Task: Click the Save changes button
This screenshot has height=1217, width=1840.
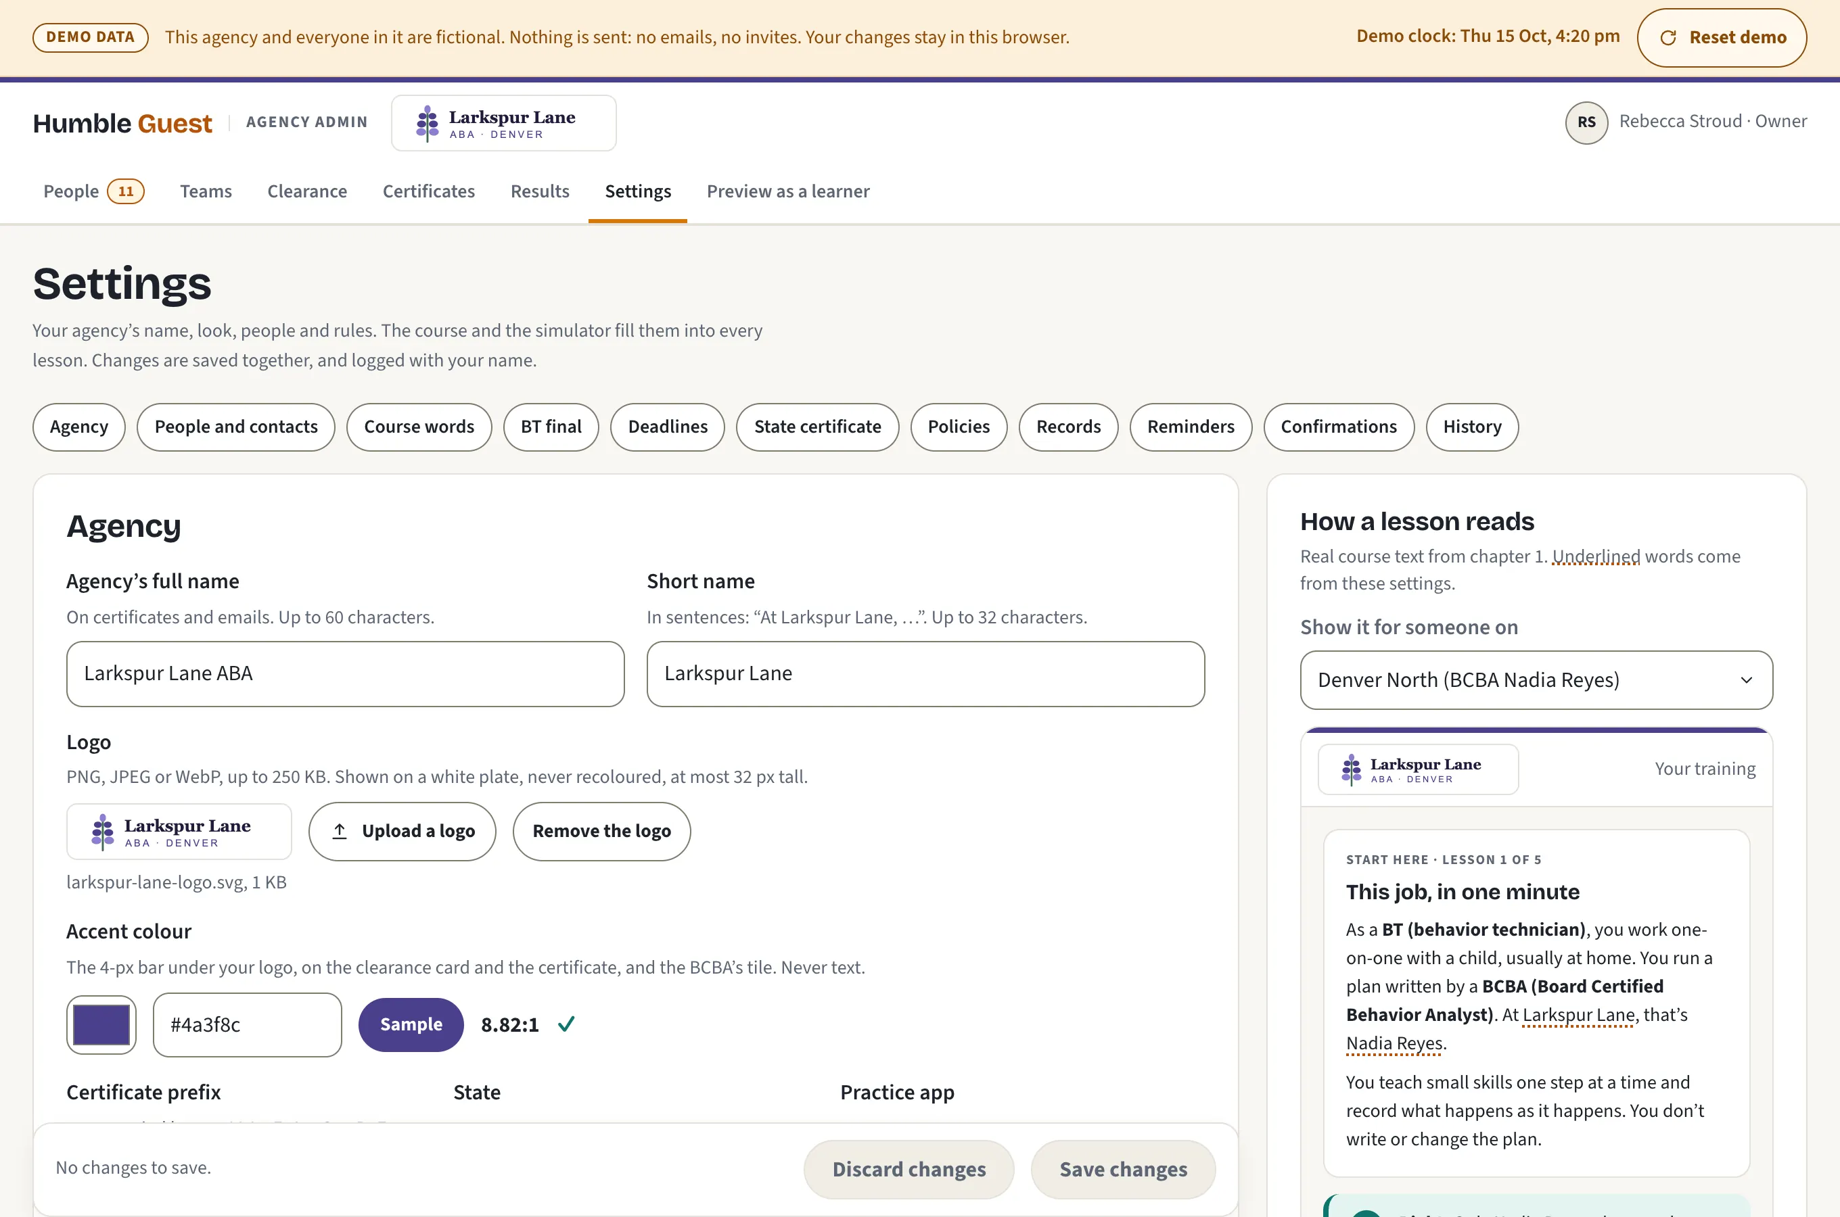Action: point(1123,1169)
